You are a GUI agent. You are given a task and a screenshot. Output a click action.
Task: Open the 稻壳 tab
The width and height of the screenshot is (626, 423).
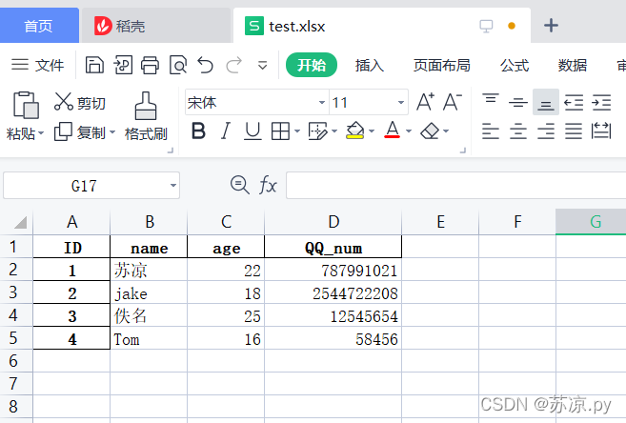tap(155, 26)
